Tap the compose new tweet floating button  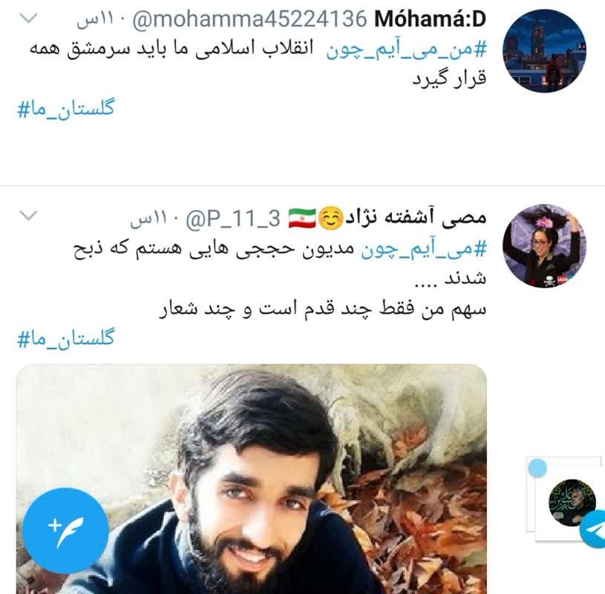pyautogui.click(x=65, y=531)
